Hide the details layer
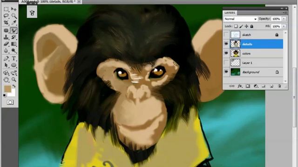Image resolution: width=298 pixels, height=167 pixels. pyautogui.click(x=226, y=44)
